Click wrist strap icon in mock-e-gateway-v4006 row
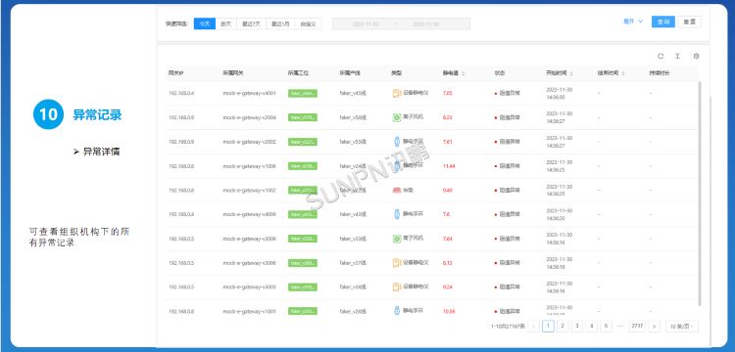This screenshot has width=735, height=352. (397, 214)
